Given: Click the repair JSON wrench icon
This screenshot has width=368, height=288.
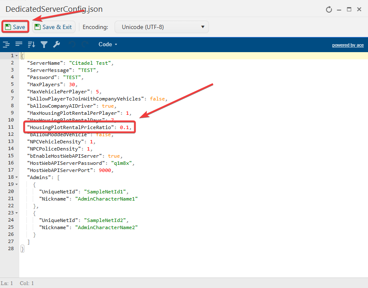Looking at the screenshot, I should pyautogui.click(x=57, y=44).
